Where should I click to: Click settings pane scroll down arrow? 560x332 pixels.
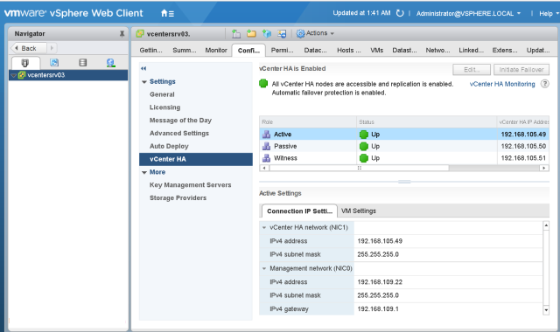(546, 310)
